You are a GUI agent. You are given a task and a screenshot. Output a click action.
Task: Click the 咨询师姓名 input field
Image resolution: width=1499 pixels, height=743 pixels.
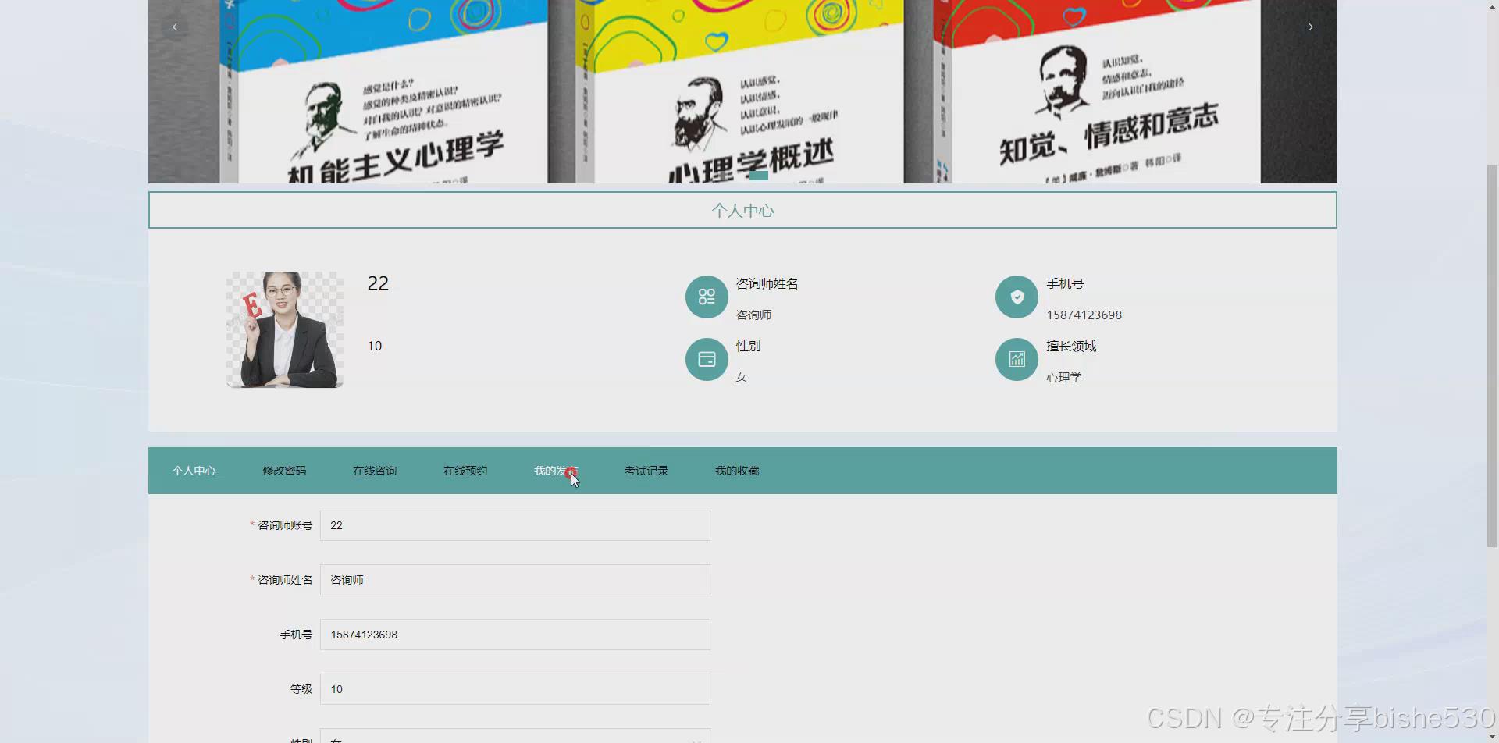[515, 580]
